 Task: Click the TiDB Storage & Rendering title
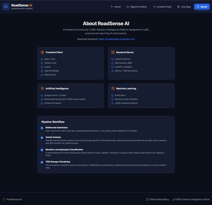point(58,162)
